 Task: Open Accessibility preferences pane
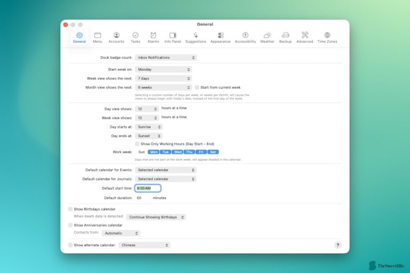(245, 37)
